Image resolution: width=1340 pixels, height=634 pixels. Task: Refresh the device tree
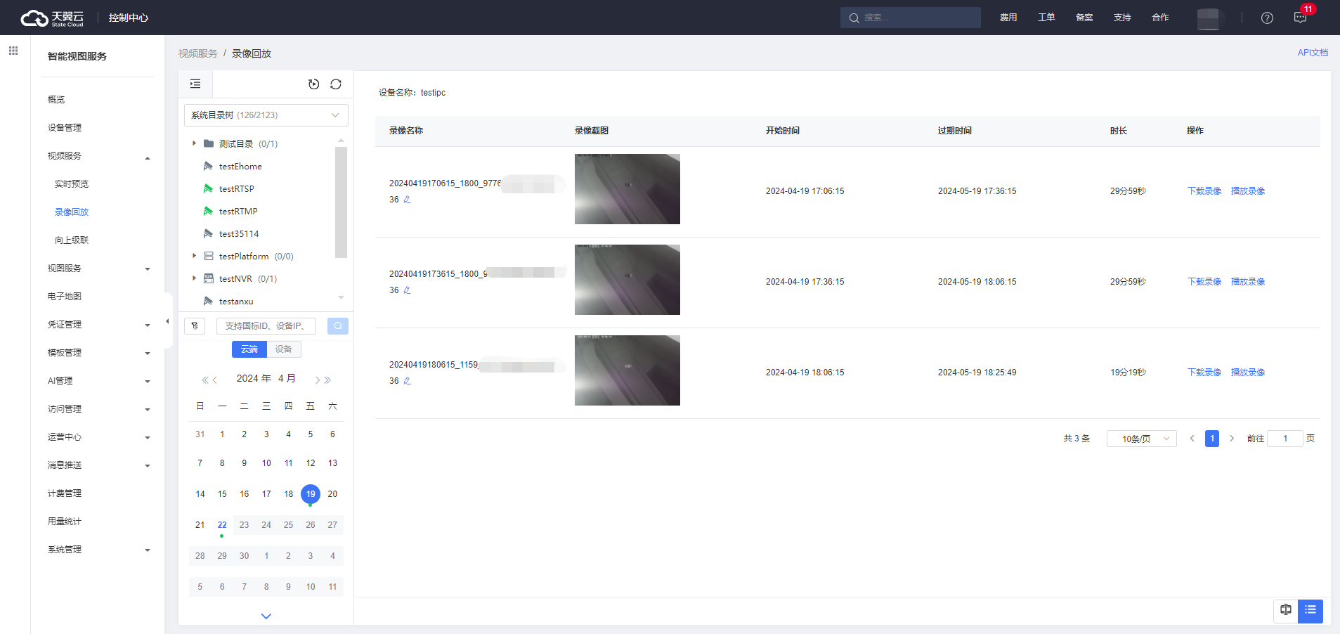pyautogui.click(x=336, y=84)
